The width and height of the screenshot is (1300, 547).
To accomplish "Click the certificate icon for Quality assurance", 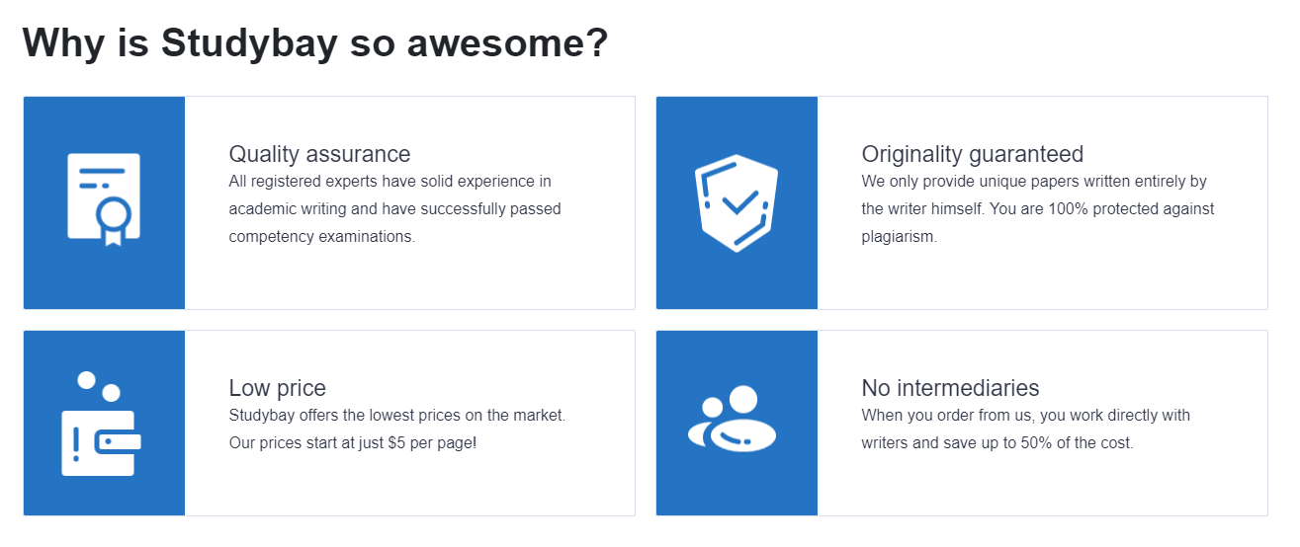I will coord(104,199).
